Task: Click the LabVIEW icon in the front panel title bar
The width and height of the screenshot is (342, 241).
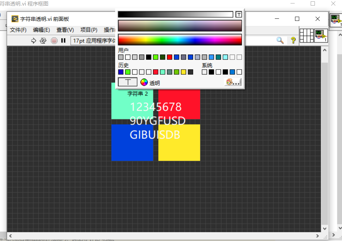Action: 15,19
